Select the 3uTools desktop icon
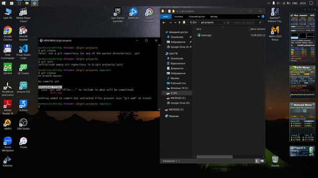The height and width of the screenshot is (178, 318). 23,106
